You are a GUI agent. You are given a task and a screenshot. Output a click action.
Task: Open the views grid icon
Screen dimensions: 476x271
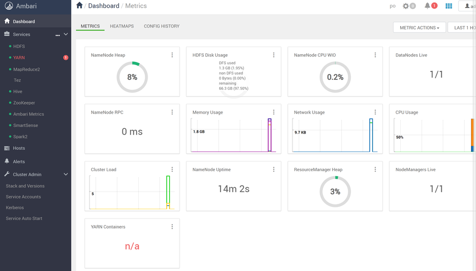coord(449,6)
